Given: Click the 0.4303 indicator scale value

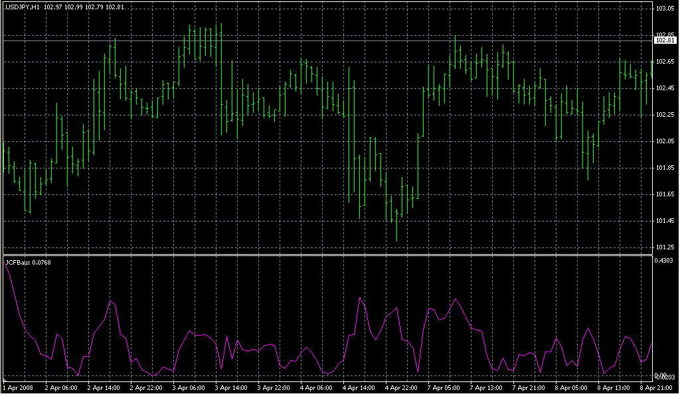Looking at the screenshot, I should (x=665, y=261).
